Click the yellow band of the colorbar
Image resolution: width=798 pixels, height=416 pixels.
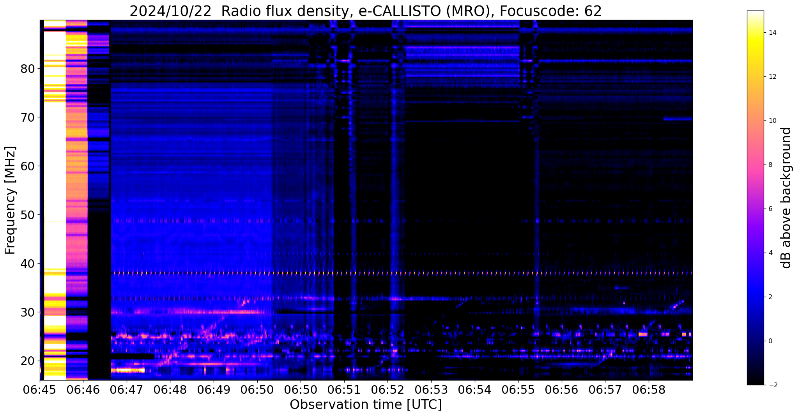(755, 43)
